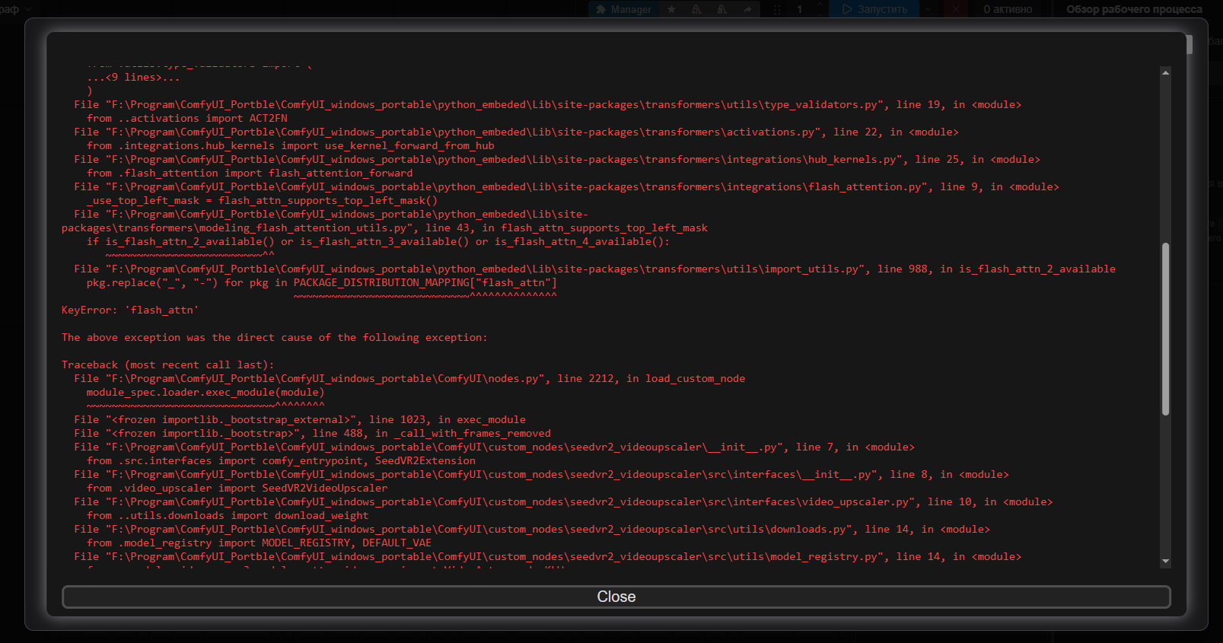
Task: Click 'from .src.interfaces import comfy_entrypoint' line
Action: [281, 460]
